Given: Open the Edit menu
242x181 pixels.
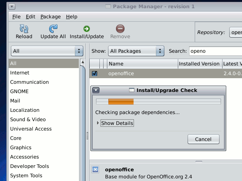Looking at the screenshot, I should (30, 16).
